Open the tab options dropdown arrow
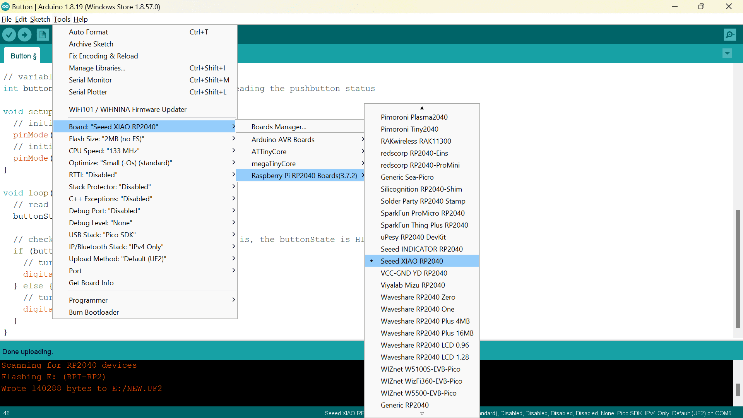743x418 pixels. [x=727, y=53]
